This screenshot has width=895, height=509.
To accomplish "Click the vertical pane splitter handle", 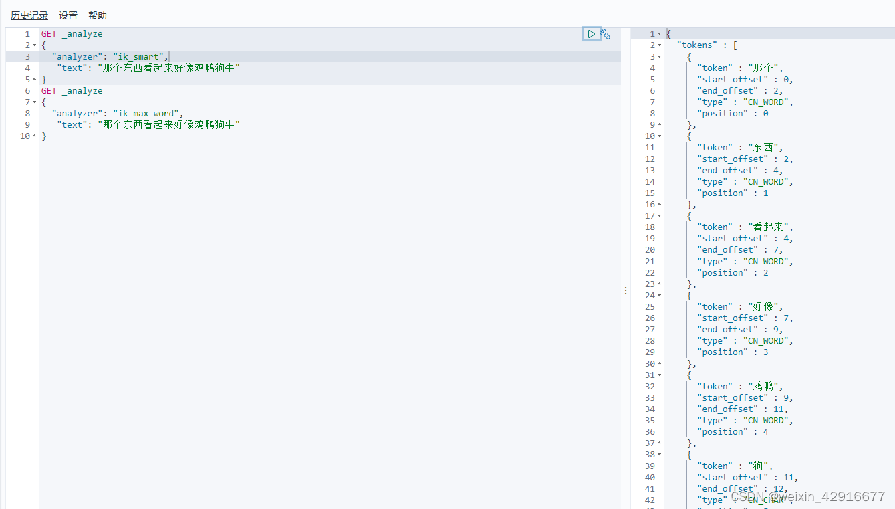I will (626, 290).
